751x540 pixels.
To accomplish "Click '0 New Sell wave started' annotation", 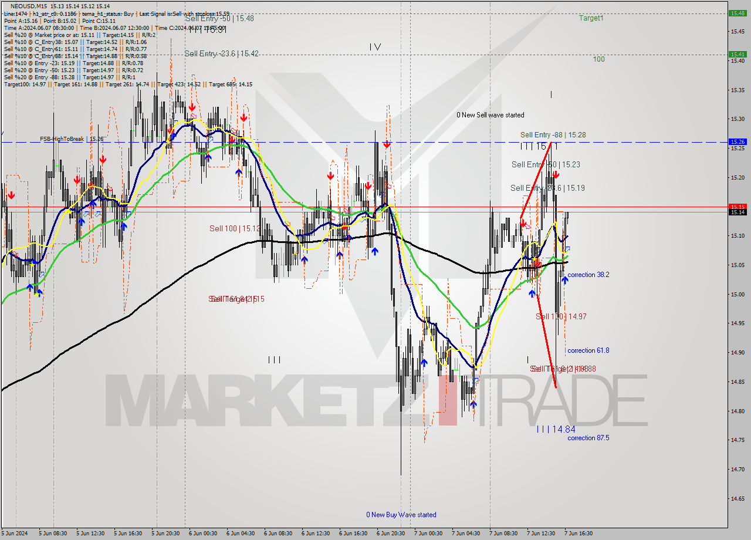I will pyautogui.click(x=490, y=115).
